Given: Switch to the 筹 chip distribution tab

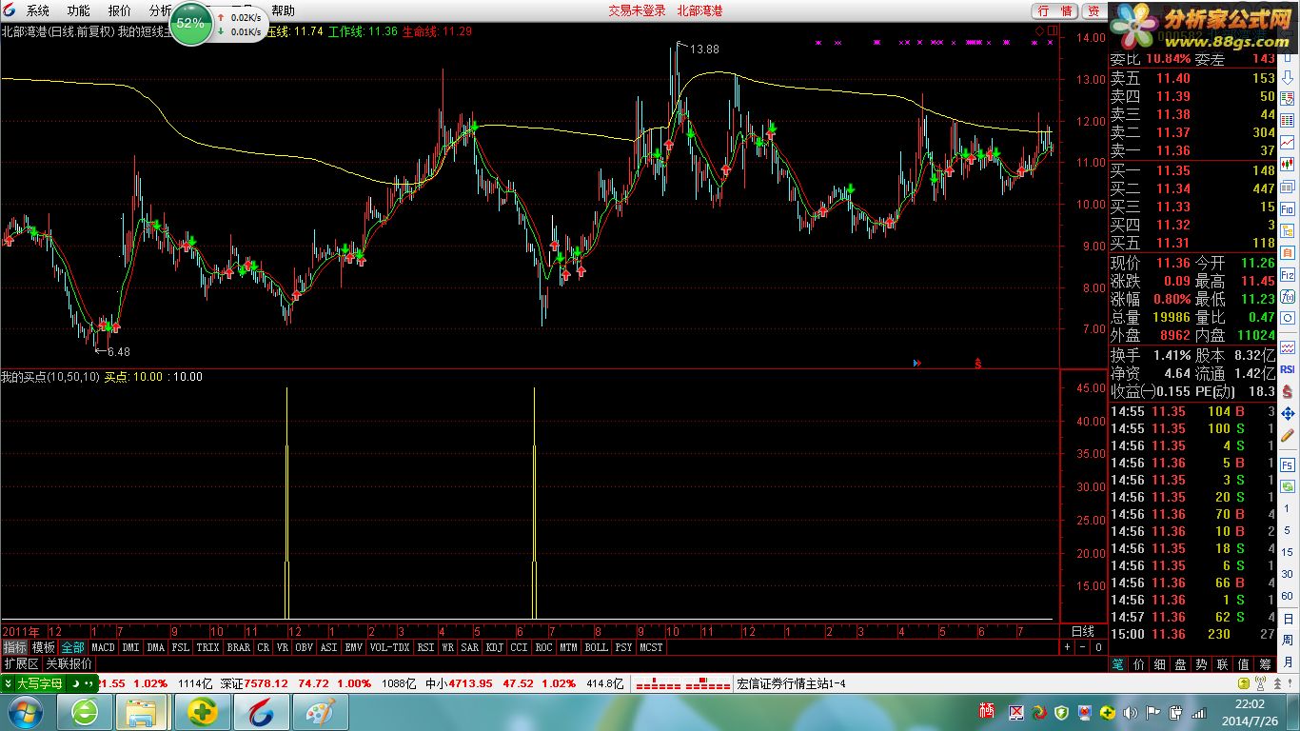Looking at the screenshot, I should pos(1265,663).
